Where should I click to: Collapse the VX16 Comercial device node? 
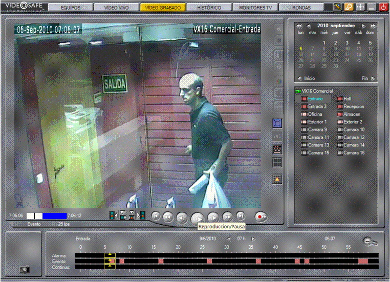coord(298,91)
